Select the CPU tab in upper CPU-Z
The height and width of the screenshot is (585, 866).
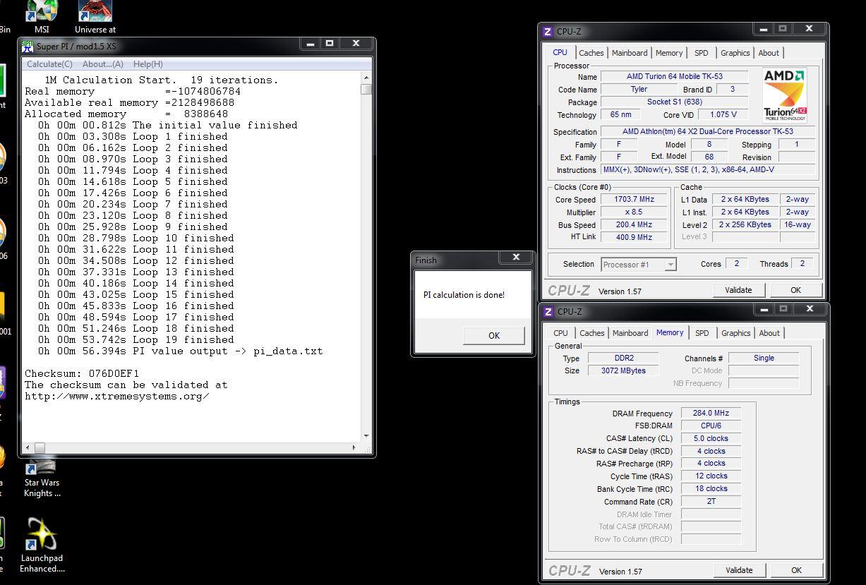click(x=560, y=52)
